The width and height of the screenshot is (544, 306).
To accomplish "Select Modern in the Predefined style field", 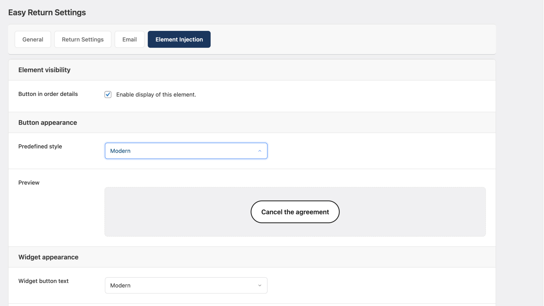I will tap(186, 151).
